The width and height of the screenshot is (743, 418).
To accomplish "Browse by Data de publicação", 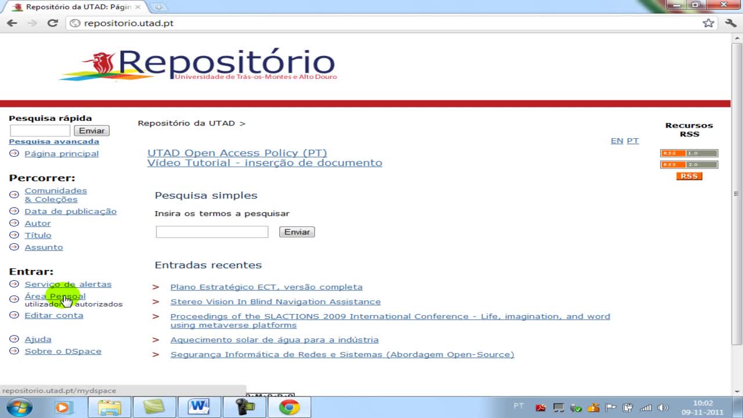I will coord(70,211).
